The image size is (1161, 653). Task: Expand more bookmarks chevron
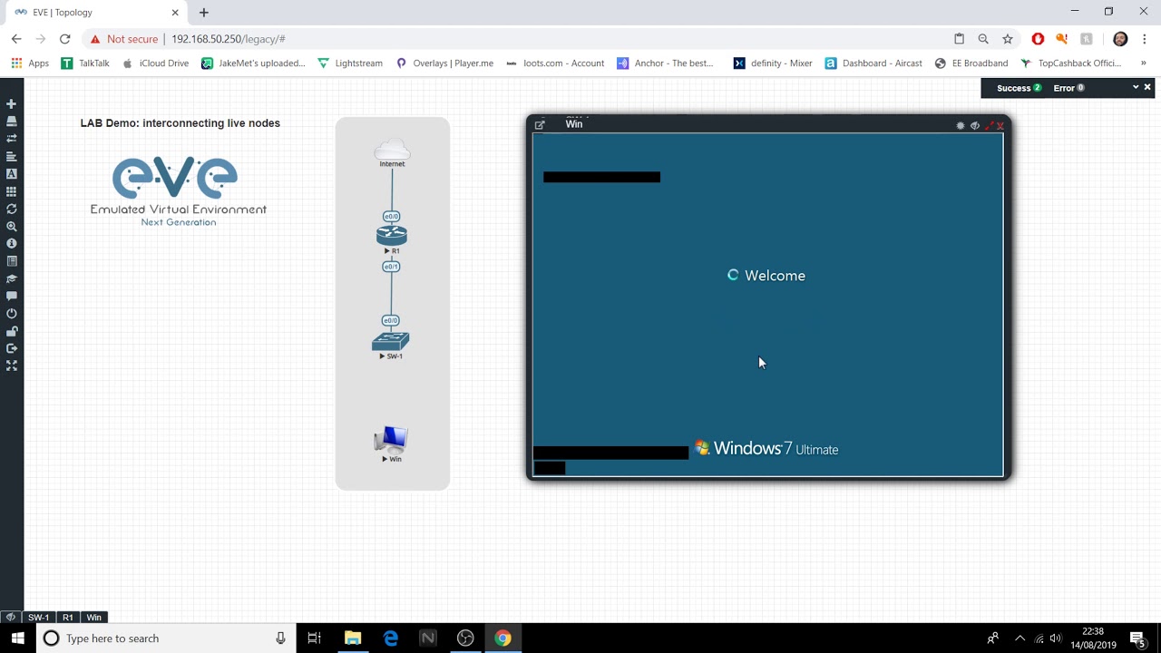[x=1143, y=63]
